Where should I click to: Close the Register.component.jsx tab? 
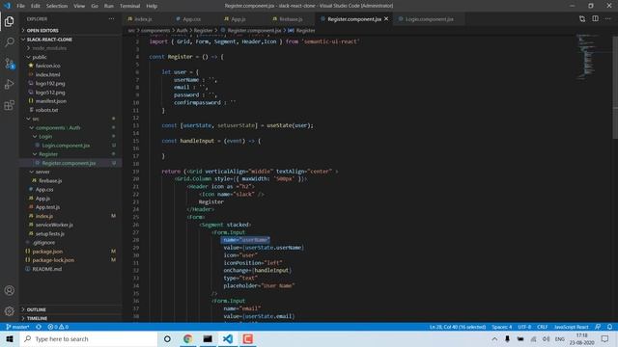click(386, 19)
